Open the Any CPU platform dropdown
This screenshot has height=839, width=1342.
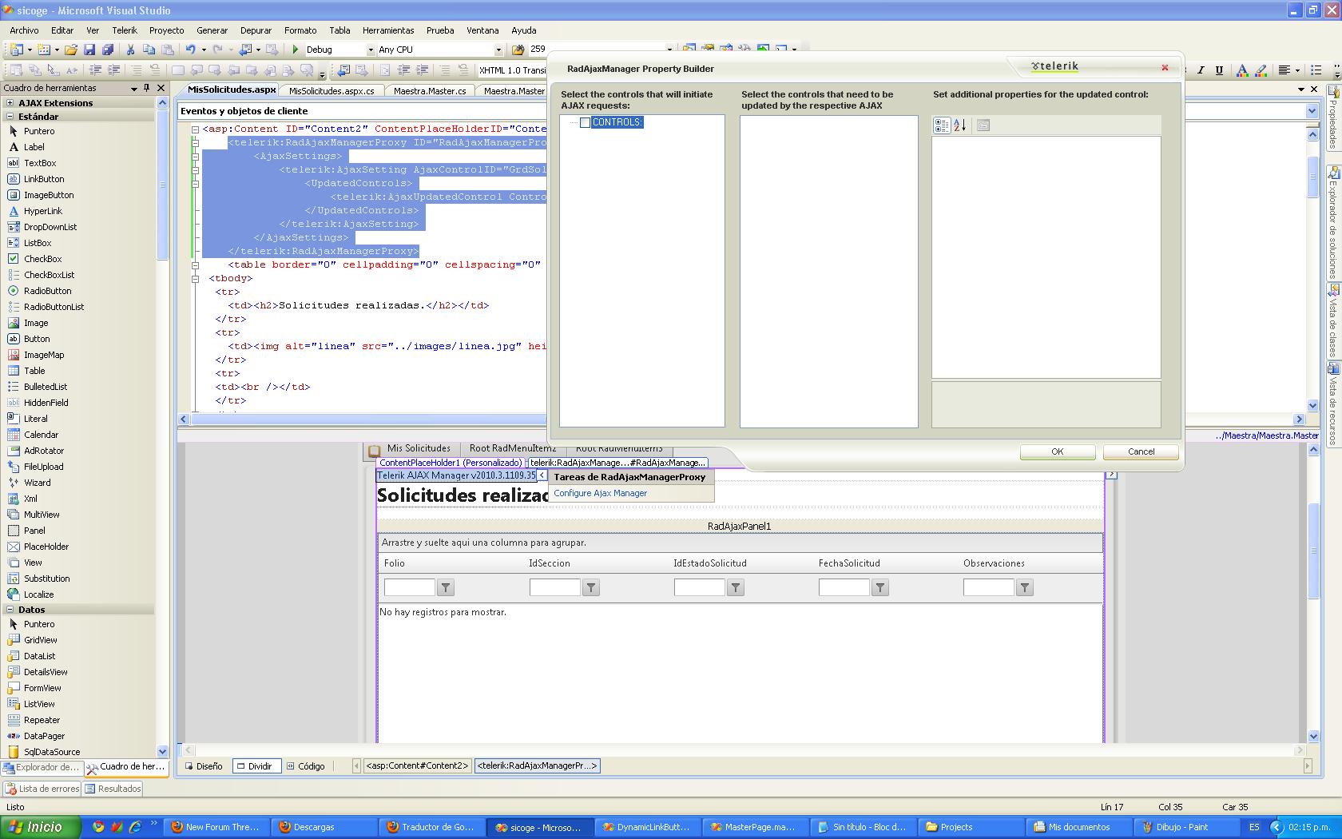click(x=498, y=50)
